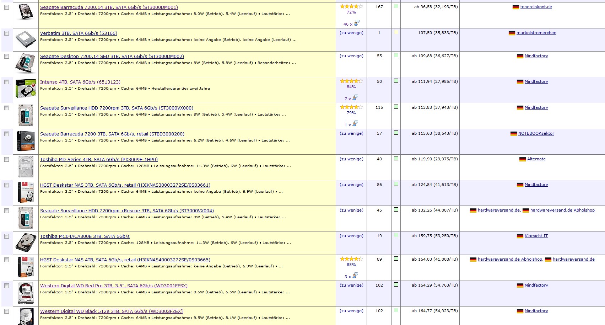Click German flag beside murkelstromerchen
605x325 pixels.
(512, 33)
